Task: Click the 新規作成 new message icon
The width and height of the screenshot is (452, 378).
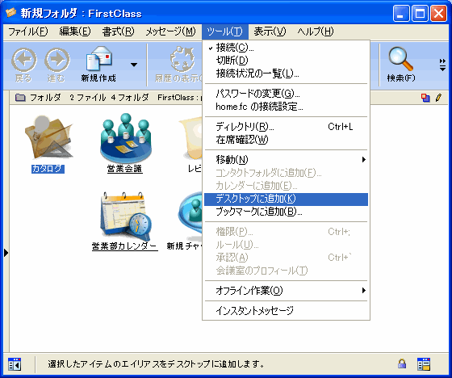Action: (98, 59)
